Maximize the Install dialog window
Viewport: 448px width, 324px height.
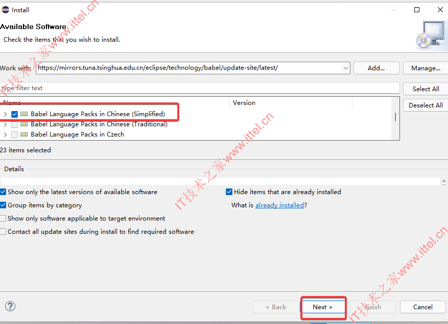[x=417, y=10]
